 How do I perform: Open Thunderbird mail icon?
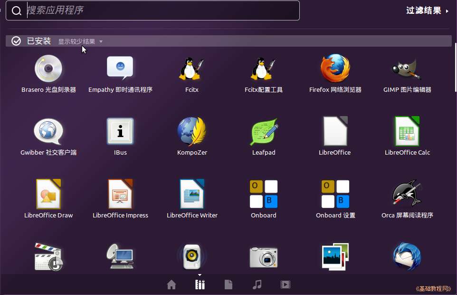point(407,257)
